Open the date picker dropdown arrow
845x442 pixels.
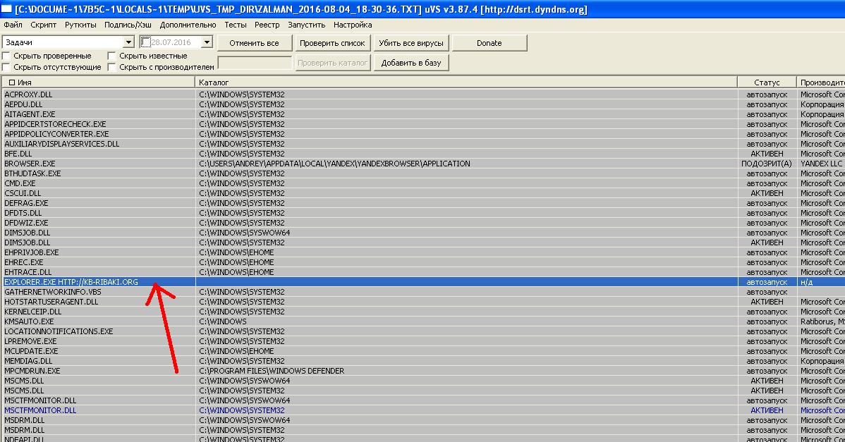click(x=207, y=42)
